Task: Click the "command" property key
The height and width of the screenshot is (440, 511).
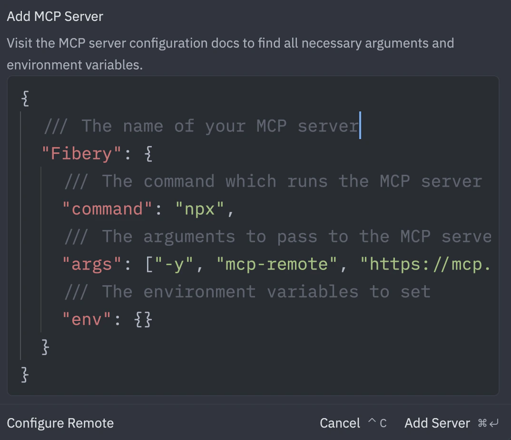Action: 105,209
